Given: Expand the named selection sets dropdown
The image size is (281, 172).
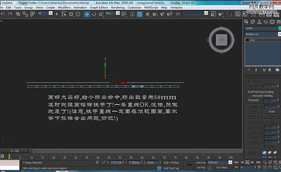Looking at the screenshot, I should tap(206, 13).
